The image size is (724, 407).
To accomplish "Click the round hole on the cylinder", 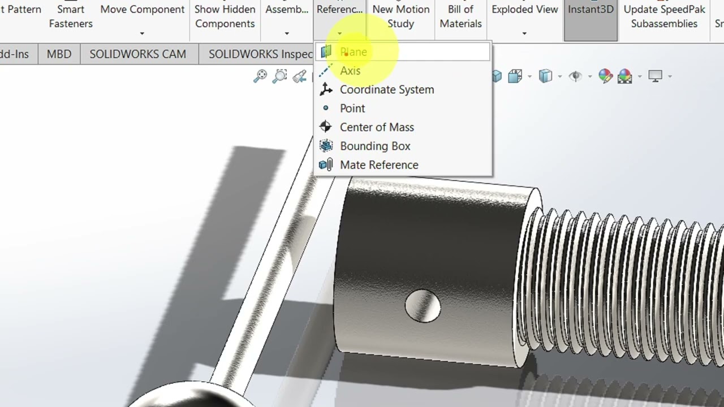I will (x=423, y=306).
